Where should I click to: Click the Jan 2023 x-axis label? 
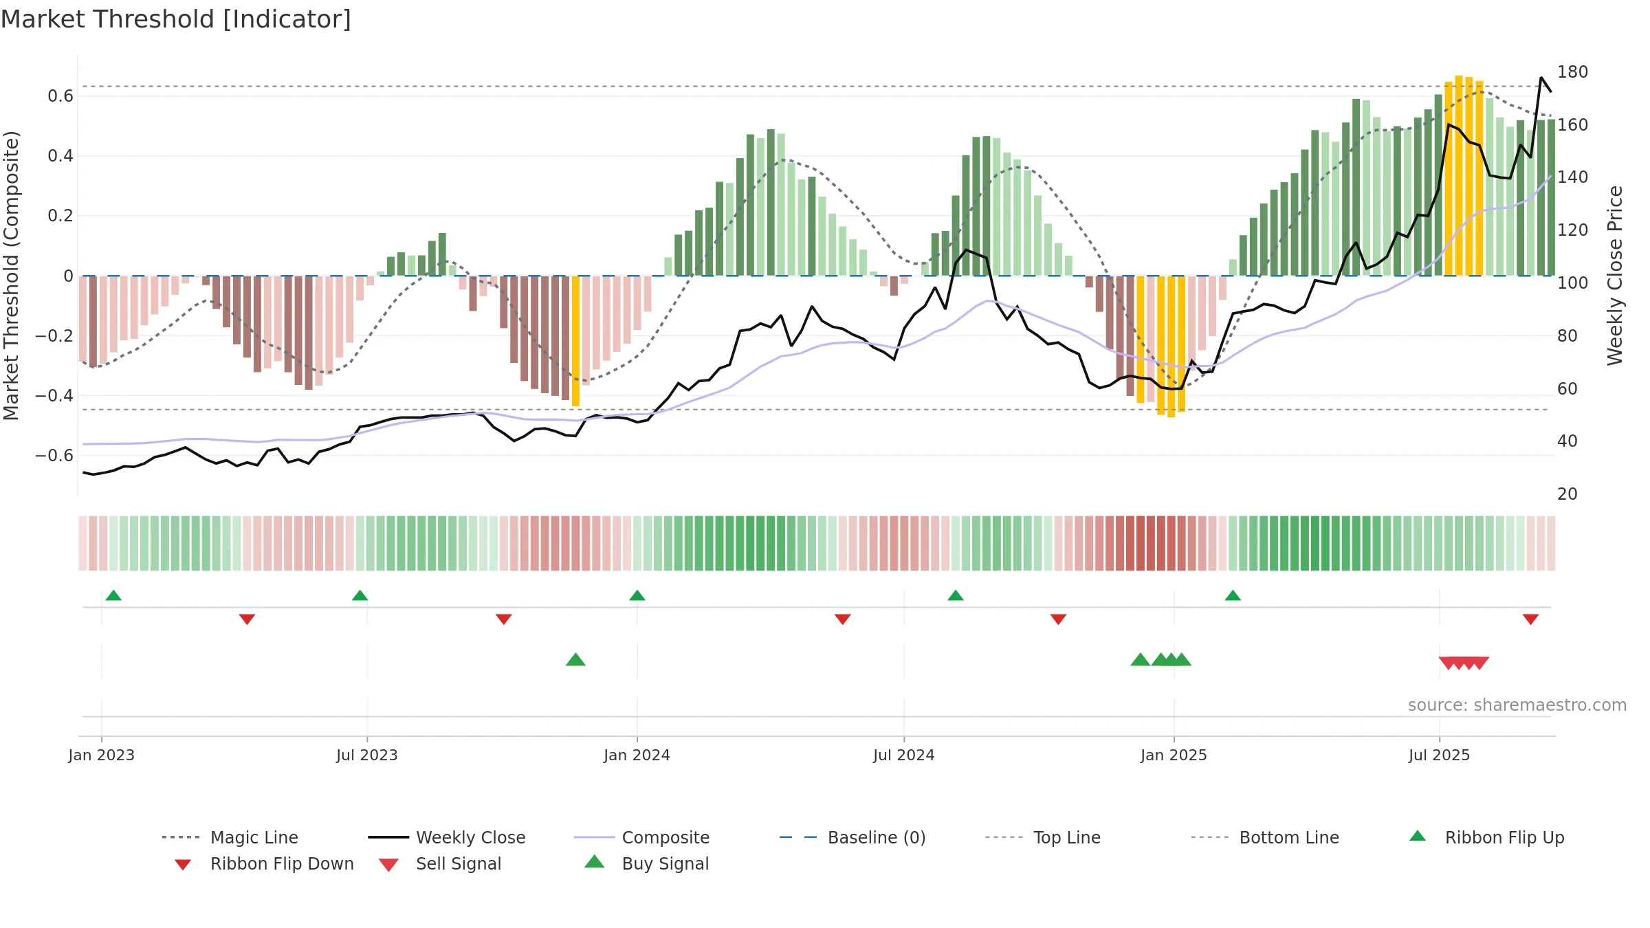click(101, 755)
